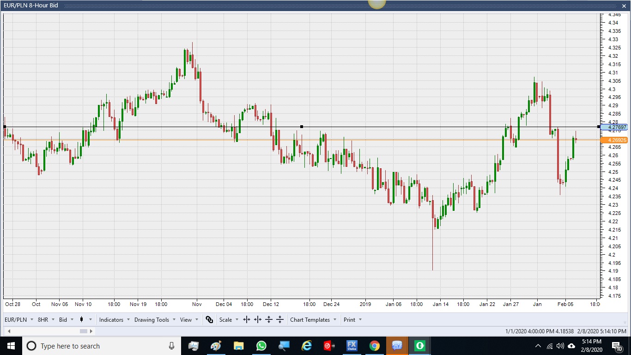Open the system monitor taskbar app
Screen dimensions: 631x355
tap(194, 346)
